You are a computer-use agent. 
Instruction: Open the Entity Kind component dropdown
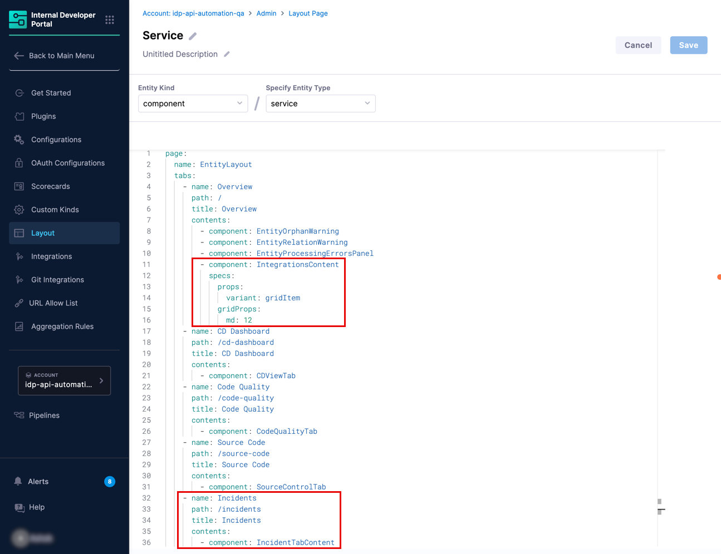193,103
